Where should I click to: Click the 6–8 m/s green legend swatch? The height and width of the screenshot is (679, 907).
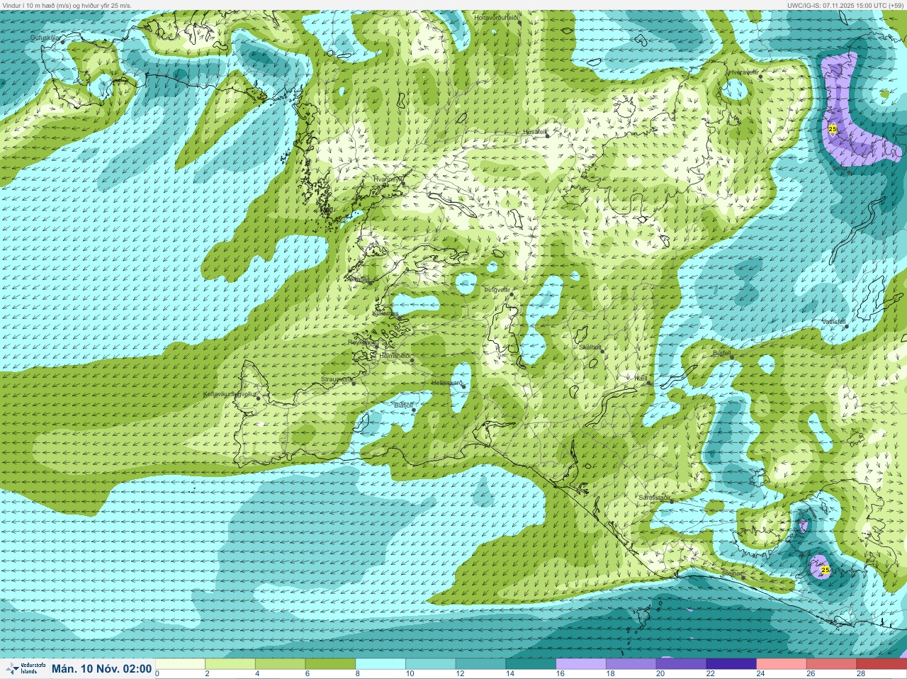330,664
